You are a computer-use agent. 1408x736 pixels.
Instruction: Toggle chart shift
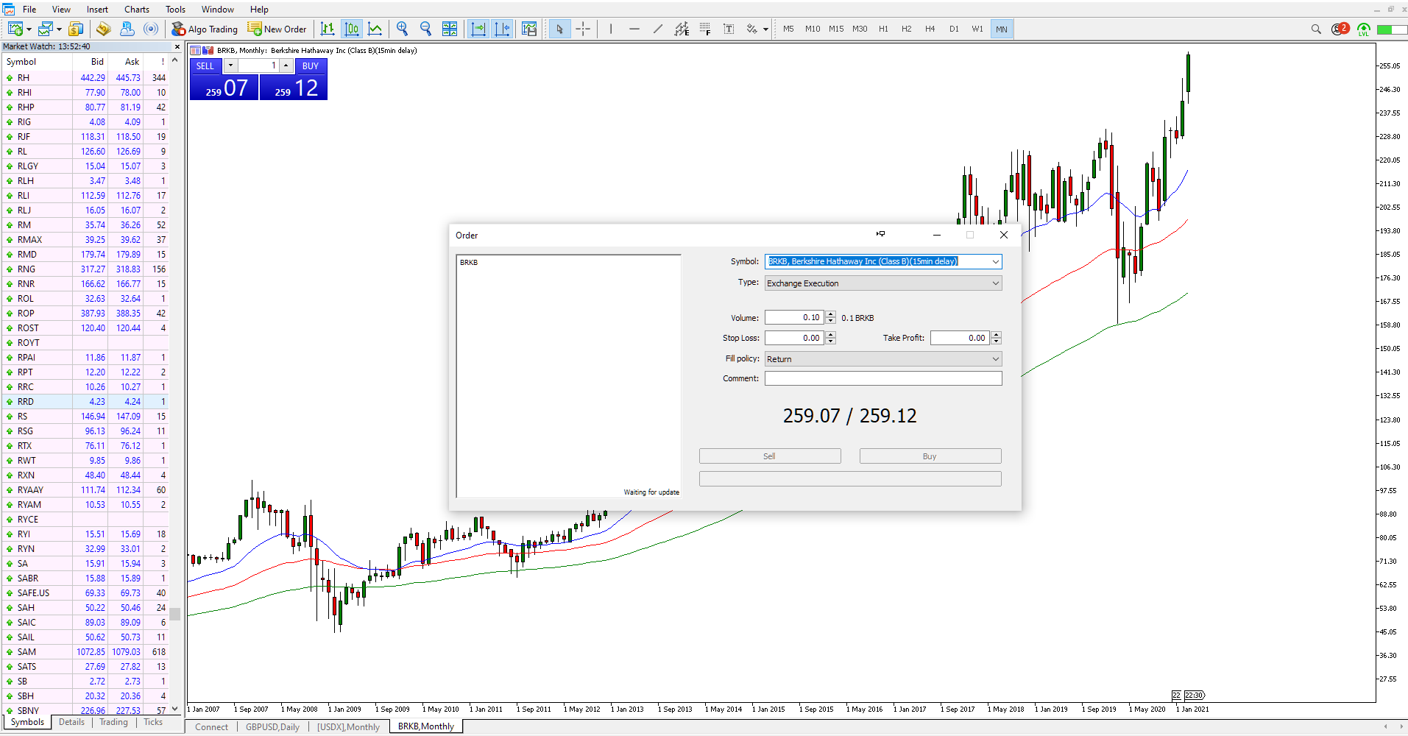(502, 29)
